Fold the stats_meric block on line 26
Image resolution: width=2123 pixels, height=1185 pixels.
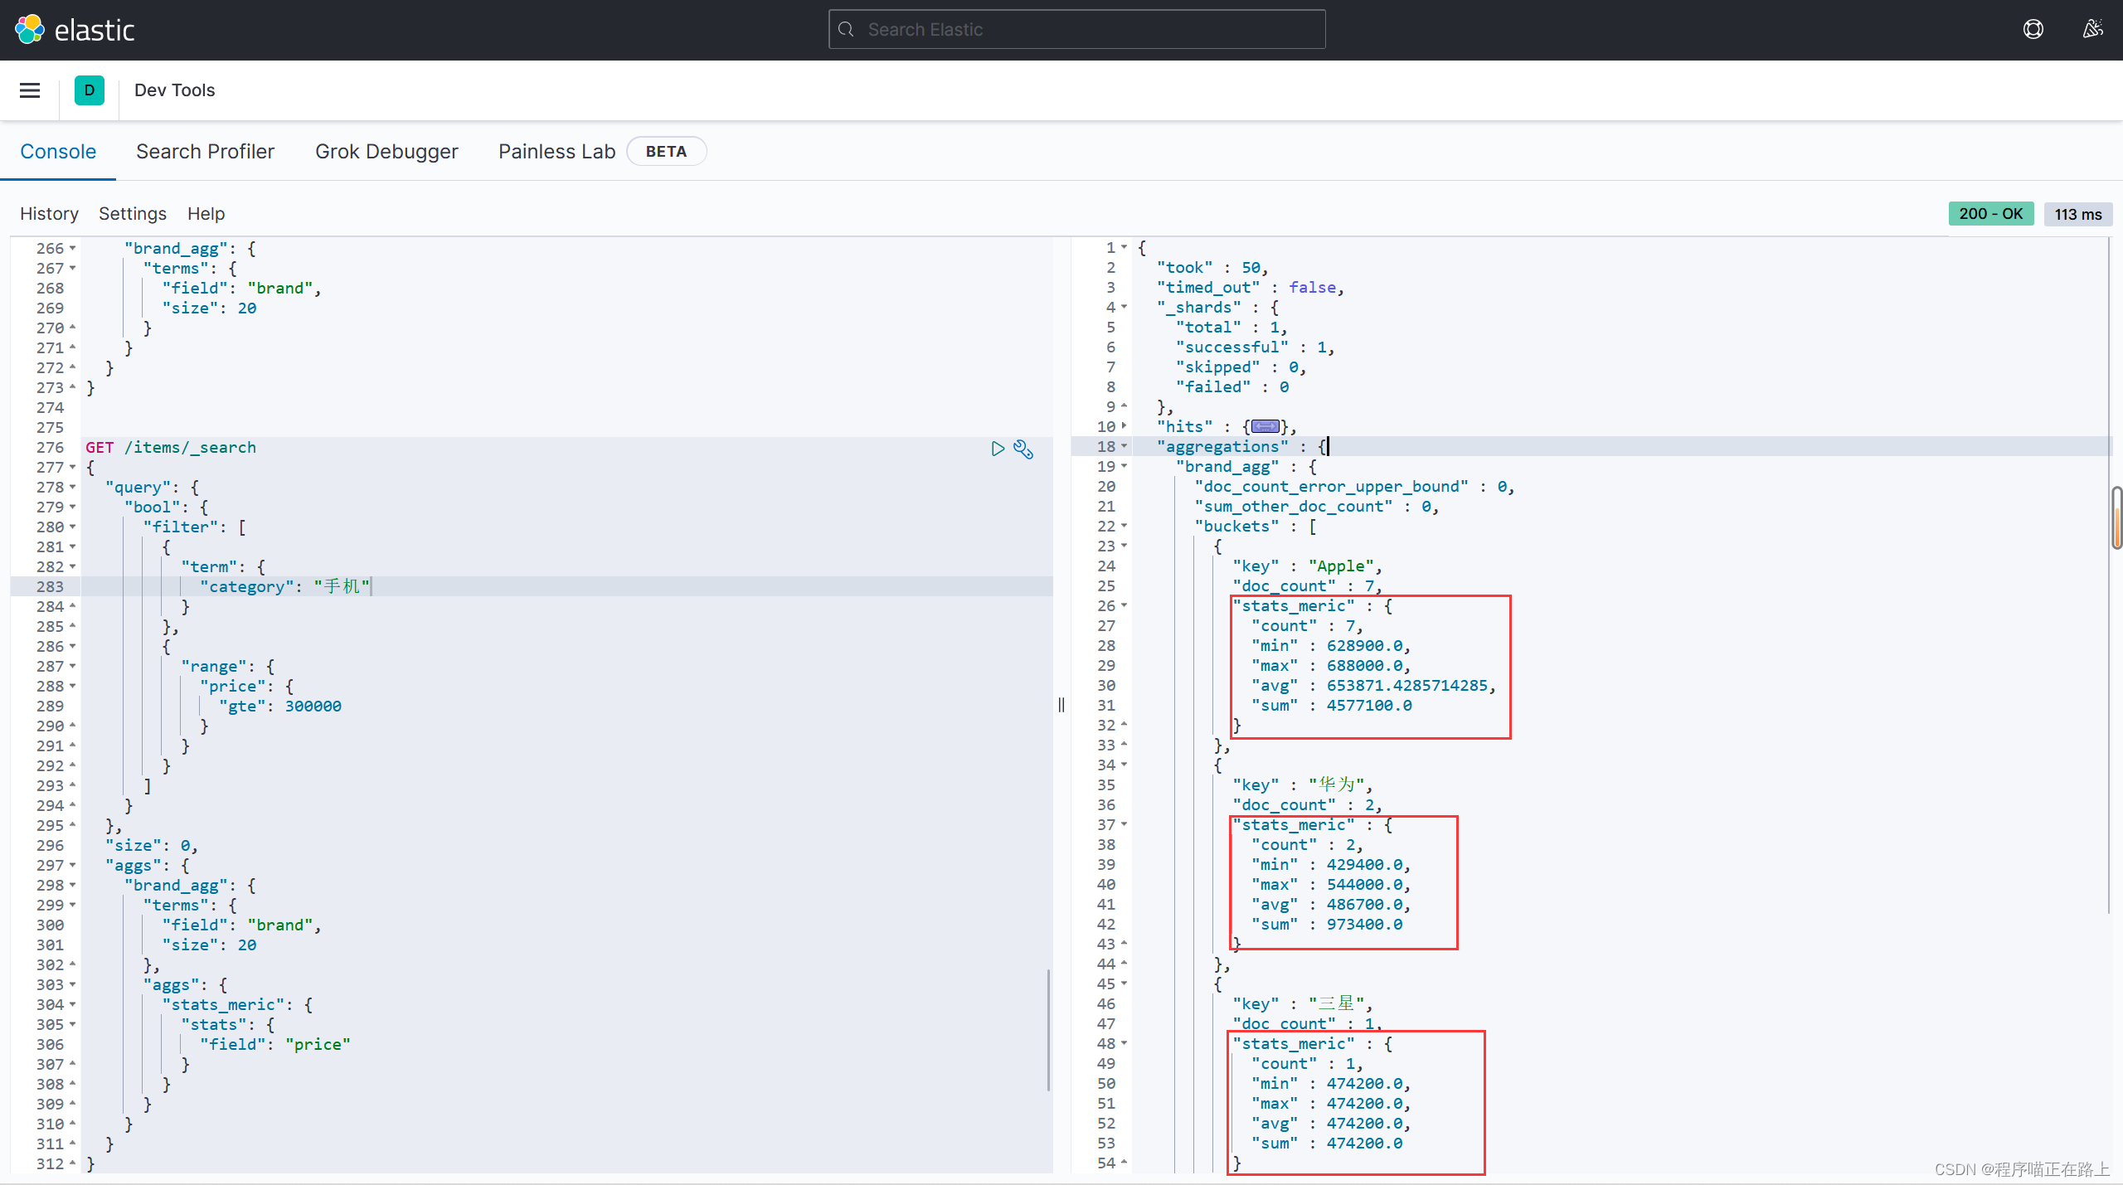tap(1125, 605)
